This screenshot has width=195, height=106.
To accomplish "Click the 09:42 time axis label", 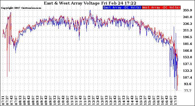I will [46, 100].
